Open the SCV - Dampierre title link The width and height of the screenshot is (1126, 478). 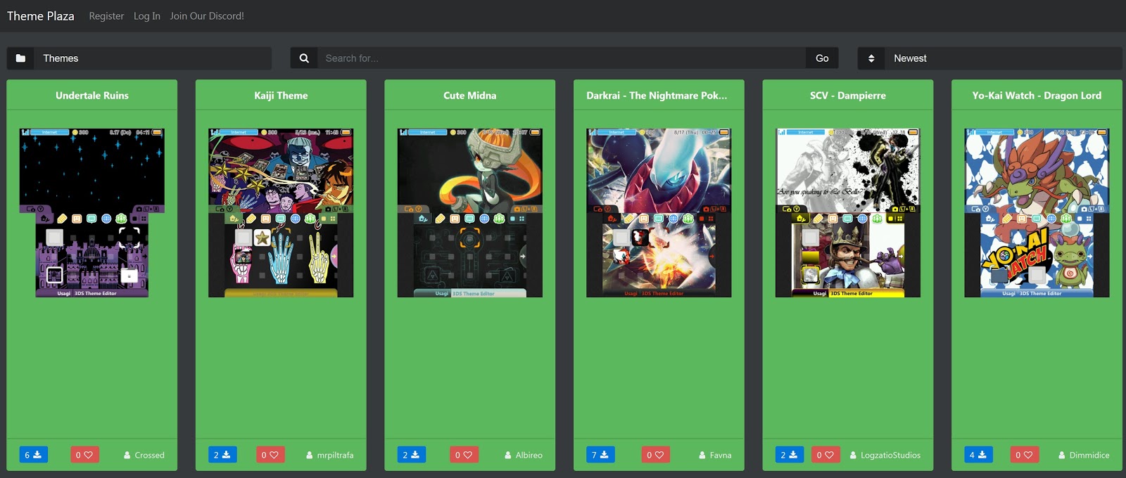(848, 96)
